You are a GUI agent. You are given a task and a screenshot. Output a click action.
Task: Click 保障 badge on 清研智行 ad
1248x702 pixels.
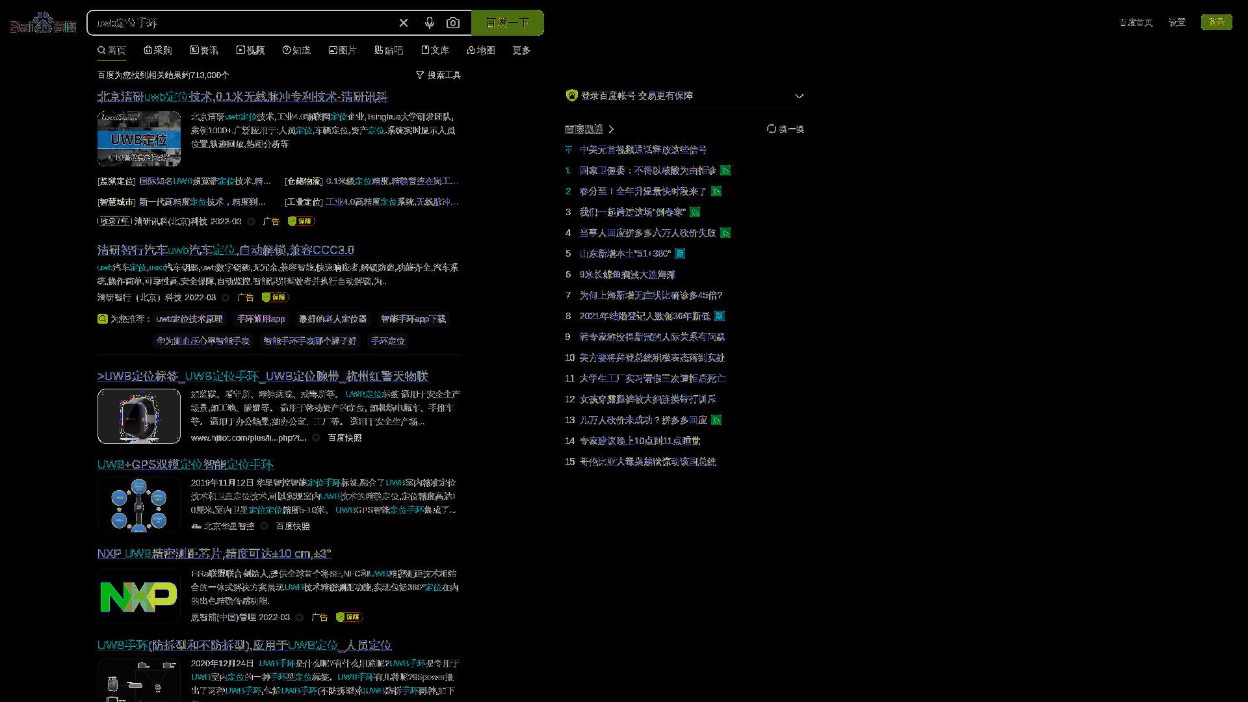275,298
